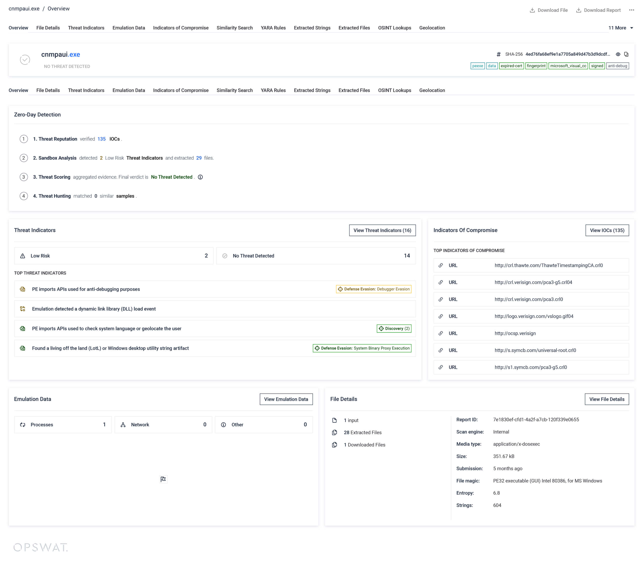Switch to the YARA Rules tab at top
The height and width of the screenshot is (565, 642).
(x=273, y=28)
